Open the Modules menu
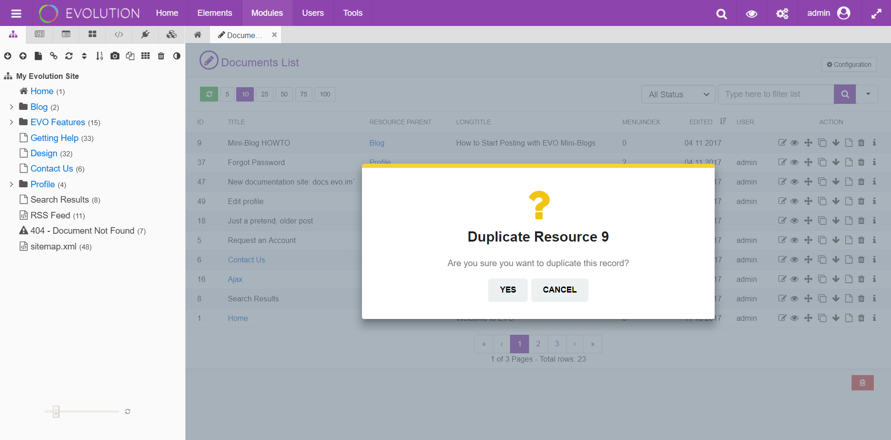Screen dimensions: 891x440 click(267, 13)
